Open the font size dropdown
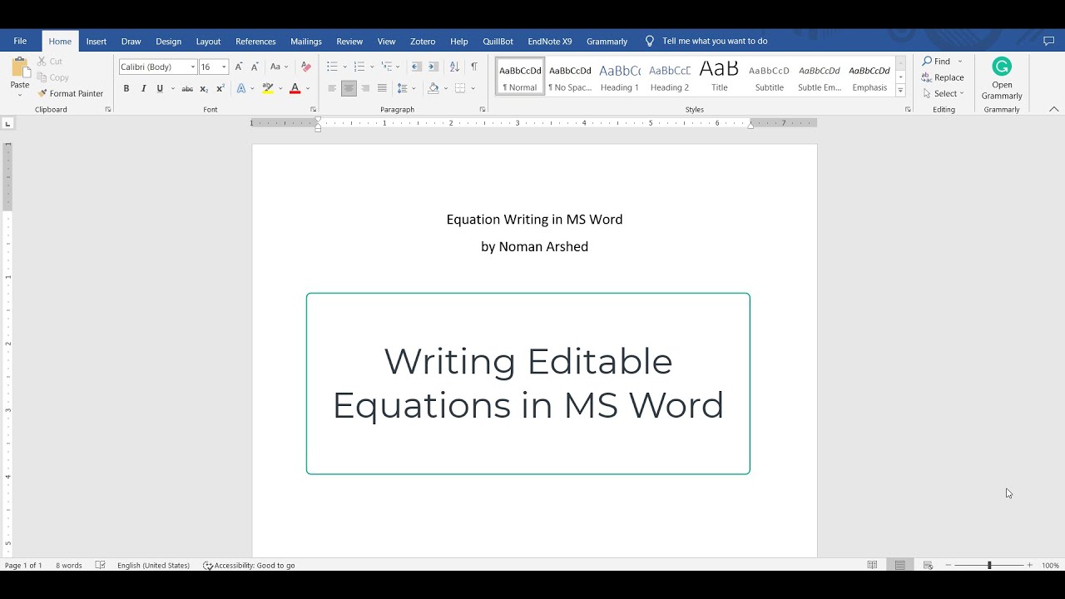This screenshot has height=599, width=1065. point(224,67)
